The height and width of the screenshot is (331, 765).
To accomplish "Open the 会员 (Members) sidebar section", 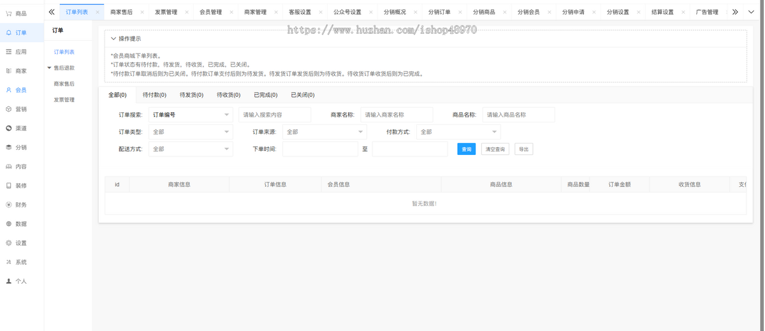I will [x=21, y=90].
